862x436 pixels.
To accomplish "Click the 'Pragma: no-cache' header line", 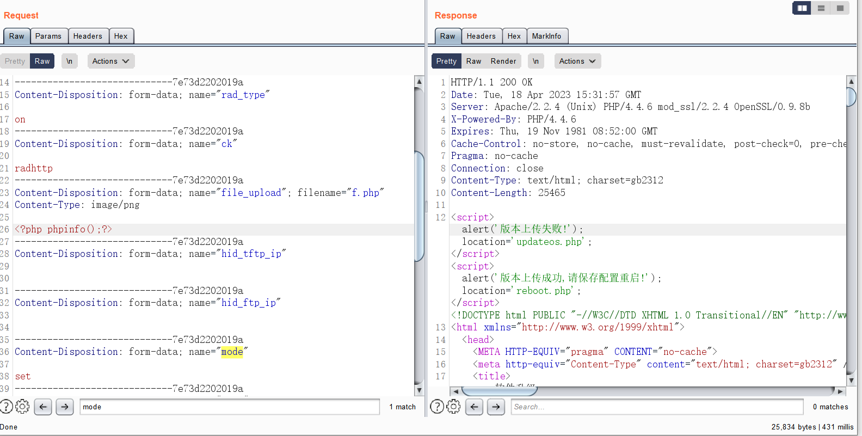I will pos(494,156).
